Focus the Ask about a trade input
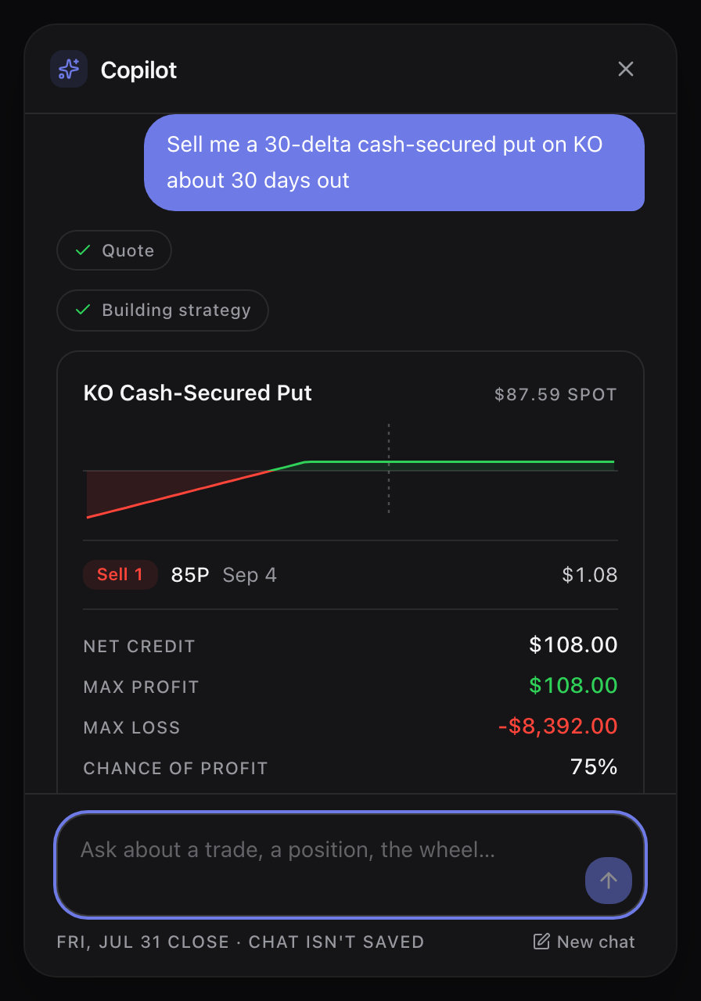This screenshot has height=1001, width=701. 350,864
